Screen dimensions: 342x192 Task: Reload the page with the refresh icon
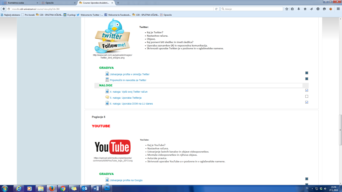(216, 9)
